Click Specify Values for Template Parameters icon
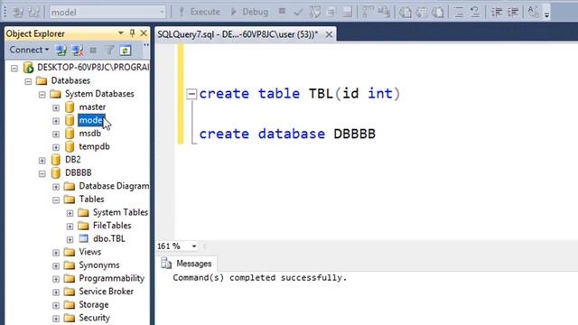 (533, 12)
